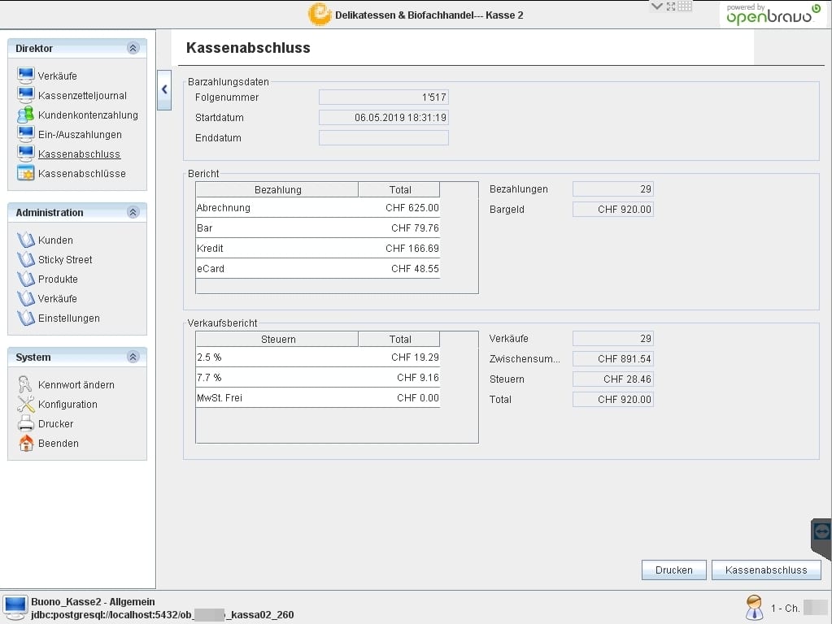Click the Sticky Street book icon
This screenshot has height=624, width=832.
click(25, 259)
